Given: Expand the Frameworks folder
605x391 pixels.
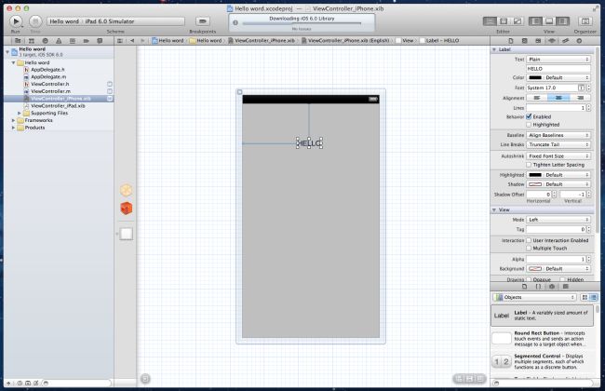Looking at the screenshot, I should (13, 120).
